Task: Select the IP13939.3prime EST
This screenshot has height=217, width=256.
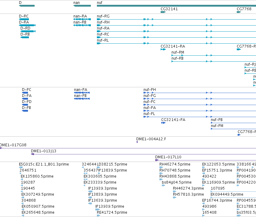Action: click(x=90, y=191)
